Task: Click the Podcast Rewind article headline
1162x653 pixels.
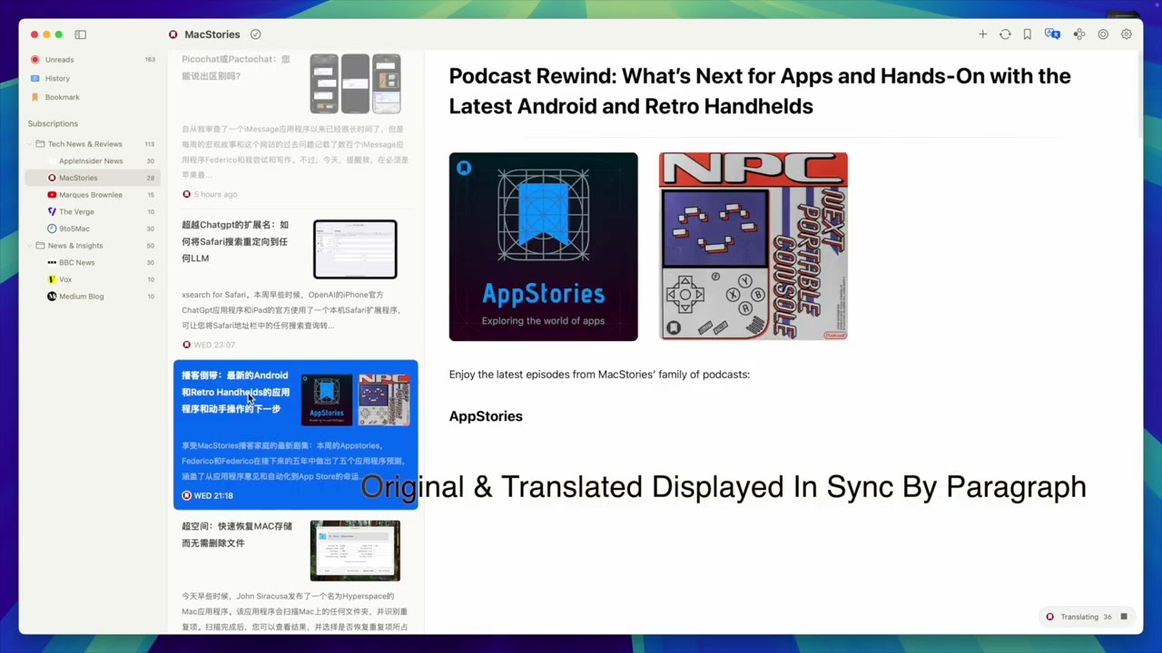Action: pyautogui.click(x=760, y=91)
